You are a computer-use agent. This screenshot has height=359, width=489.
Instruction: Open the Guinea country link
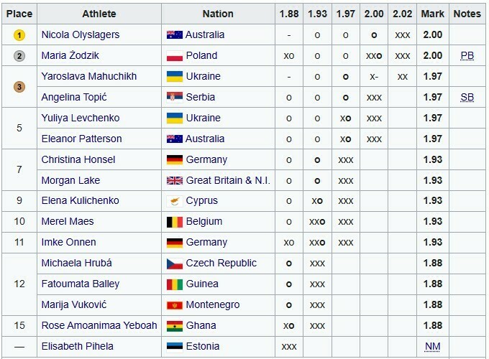click(x=204, y=284)
